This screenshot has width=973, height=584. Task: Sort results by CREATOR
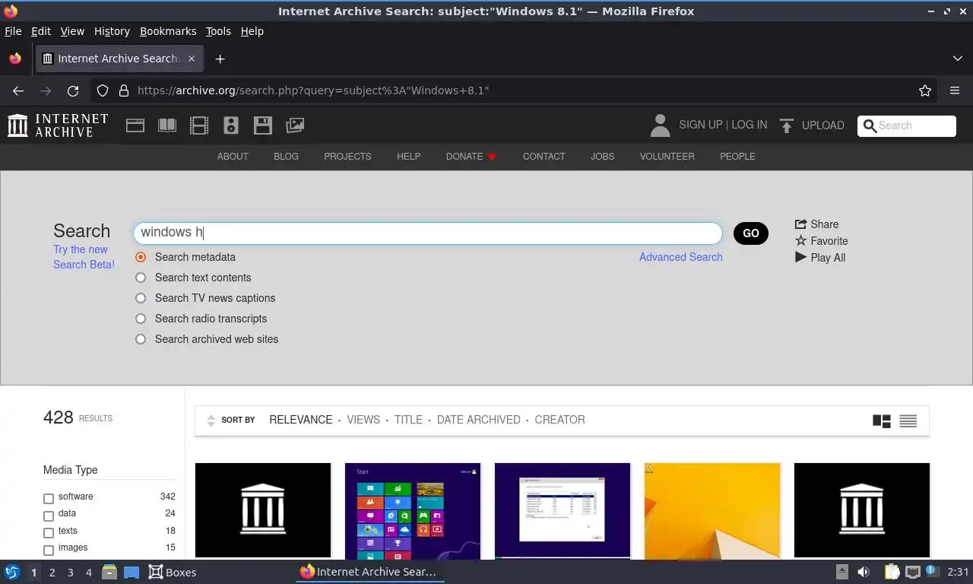[560, 420]
